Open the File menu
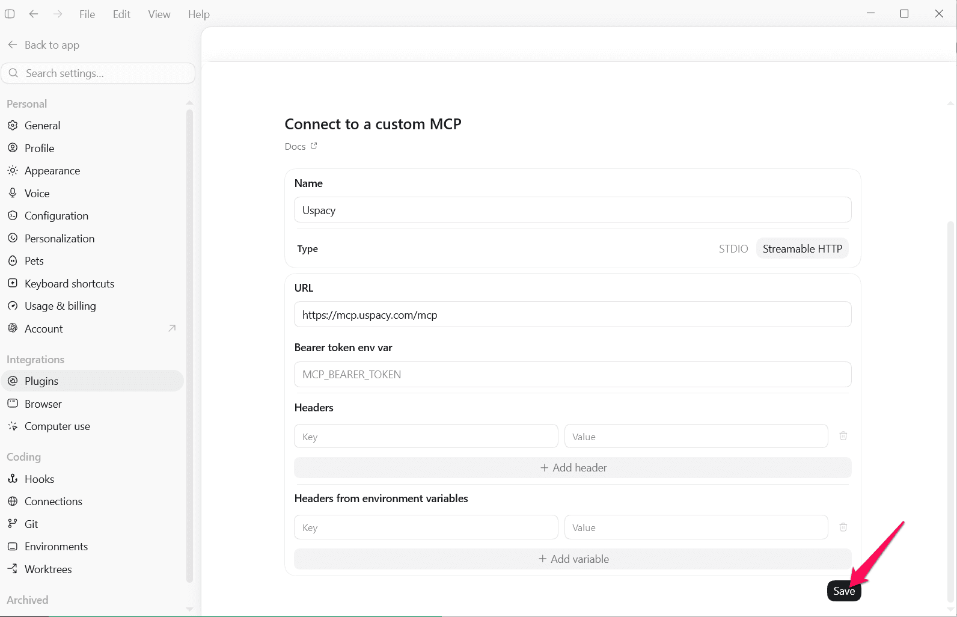 click(x=87, y=14)
